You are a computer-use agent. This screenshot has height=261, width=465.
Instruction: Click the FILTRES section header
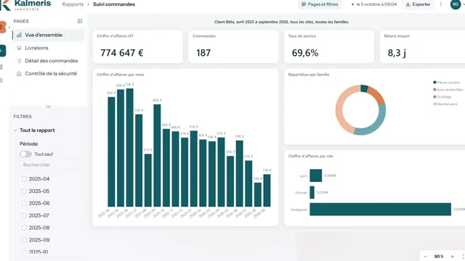click(x=23, y=117)
